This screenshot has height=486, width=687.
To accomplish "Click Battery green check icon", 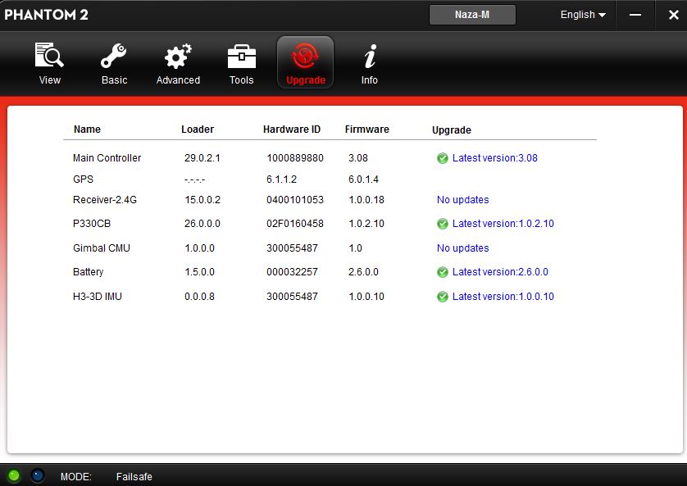I will [x=443, y=272].
